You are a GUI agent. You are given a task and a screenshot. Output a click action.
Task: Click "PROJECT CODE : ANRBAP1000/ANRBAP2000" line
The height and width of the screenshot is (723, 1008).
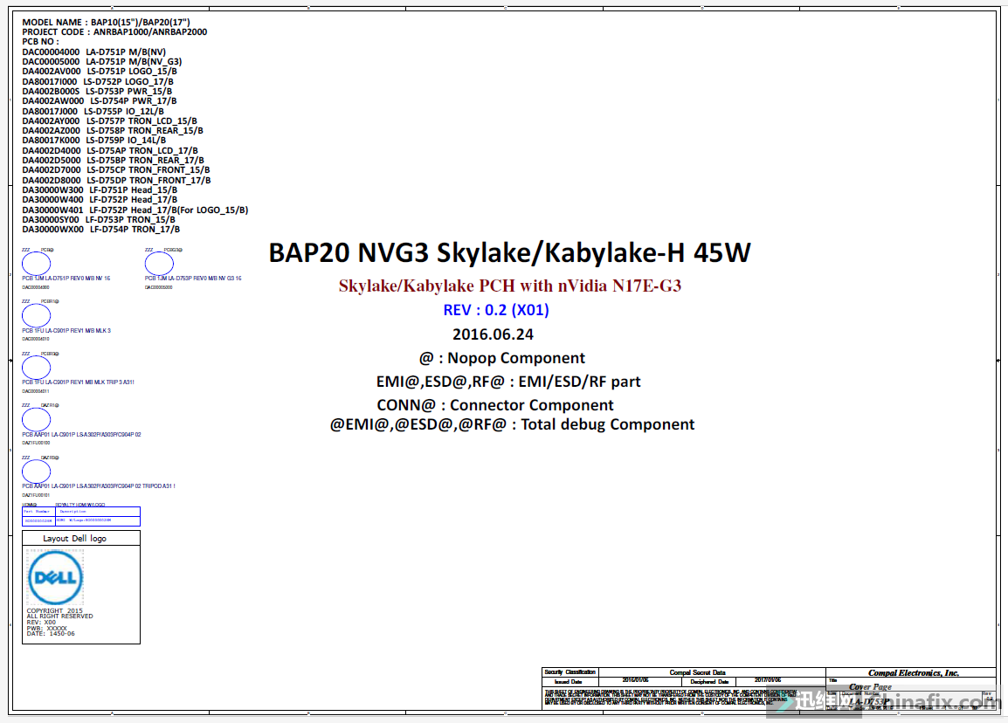[114, 32]
